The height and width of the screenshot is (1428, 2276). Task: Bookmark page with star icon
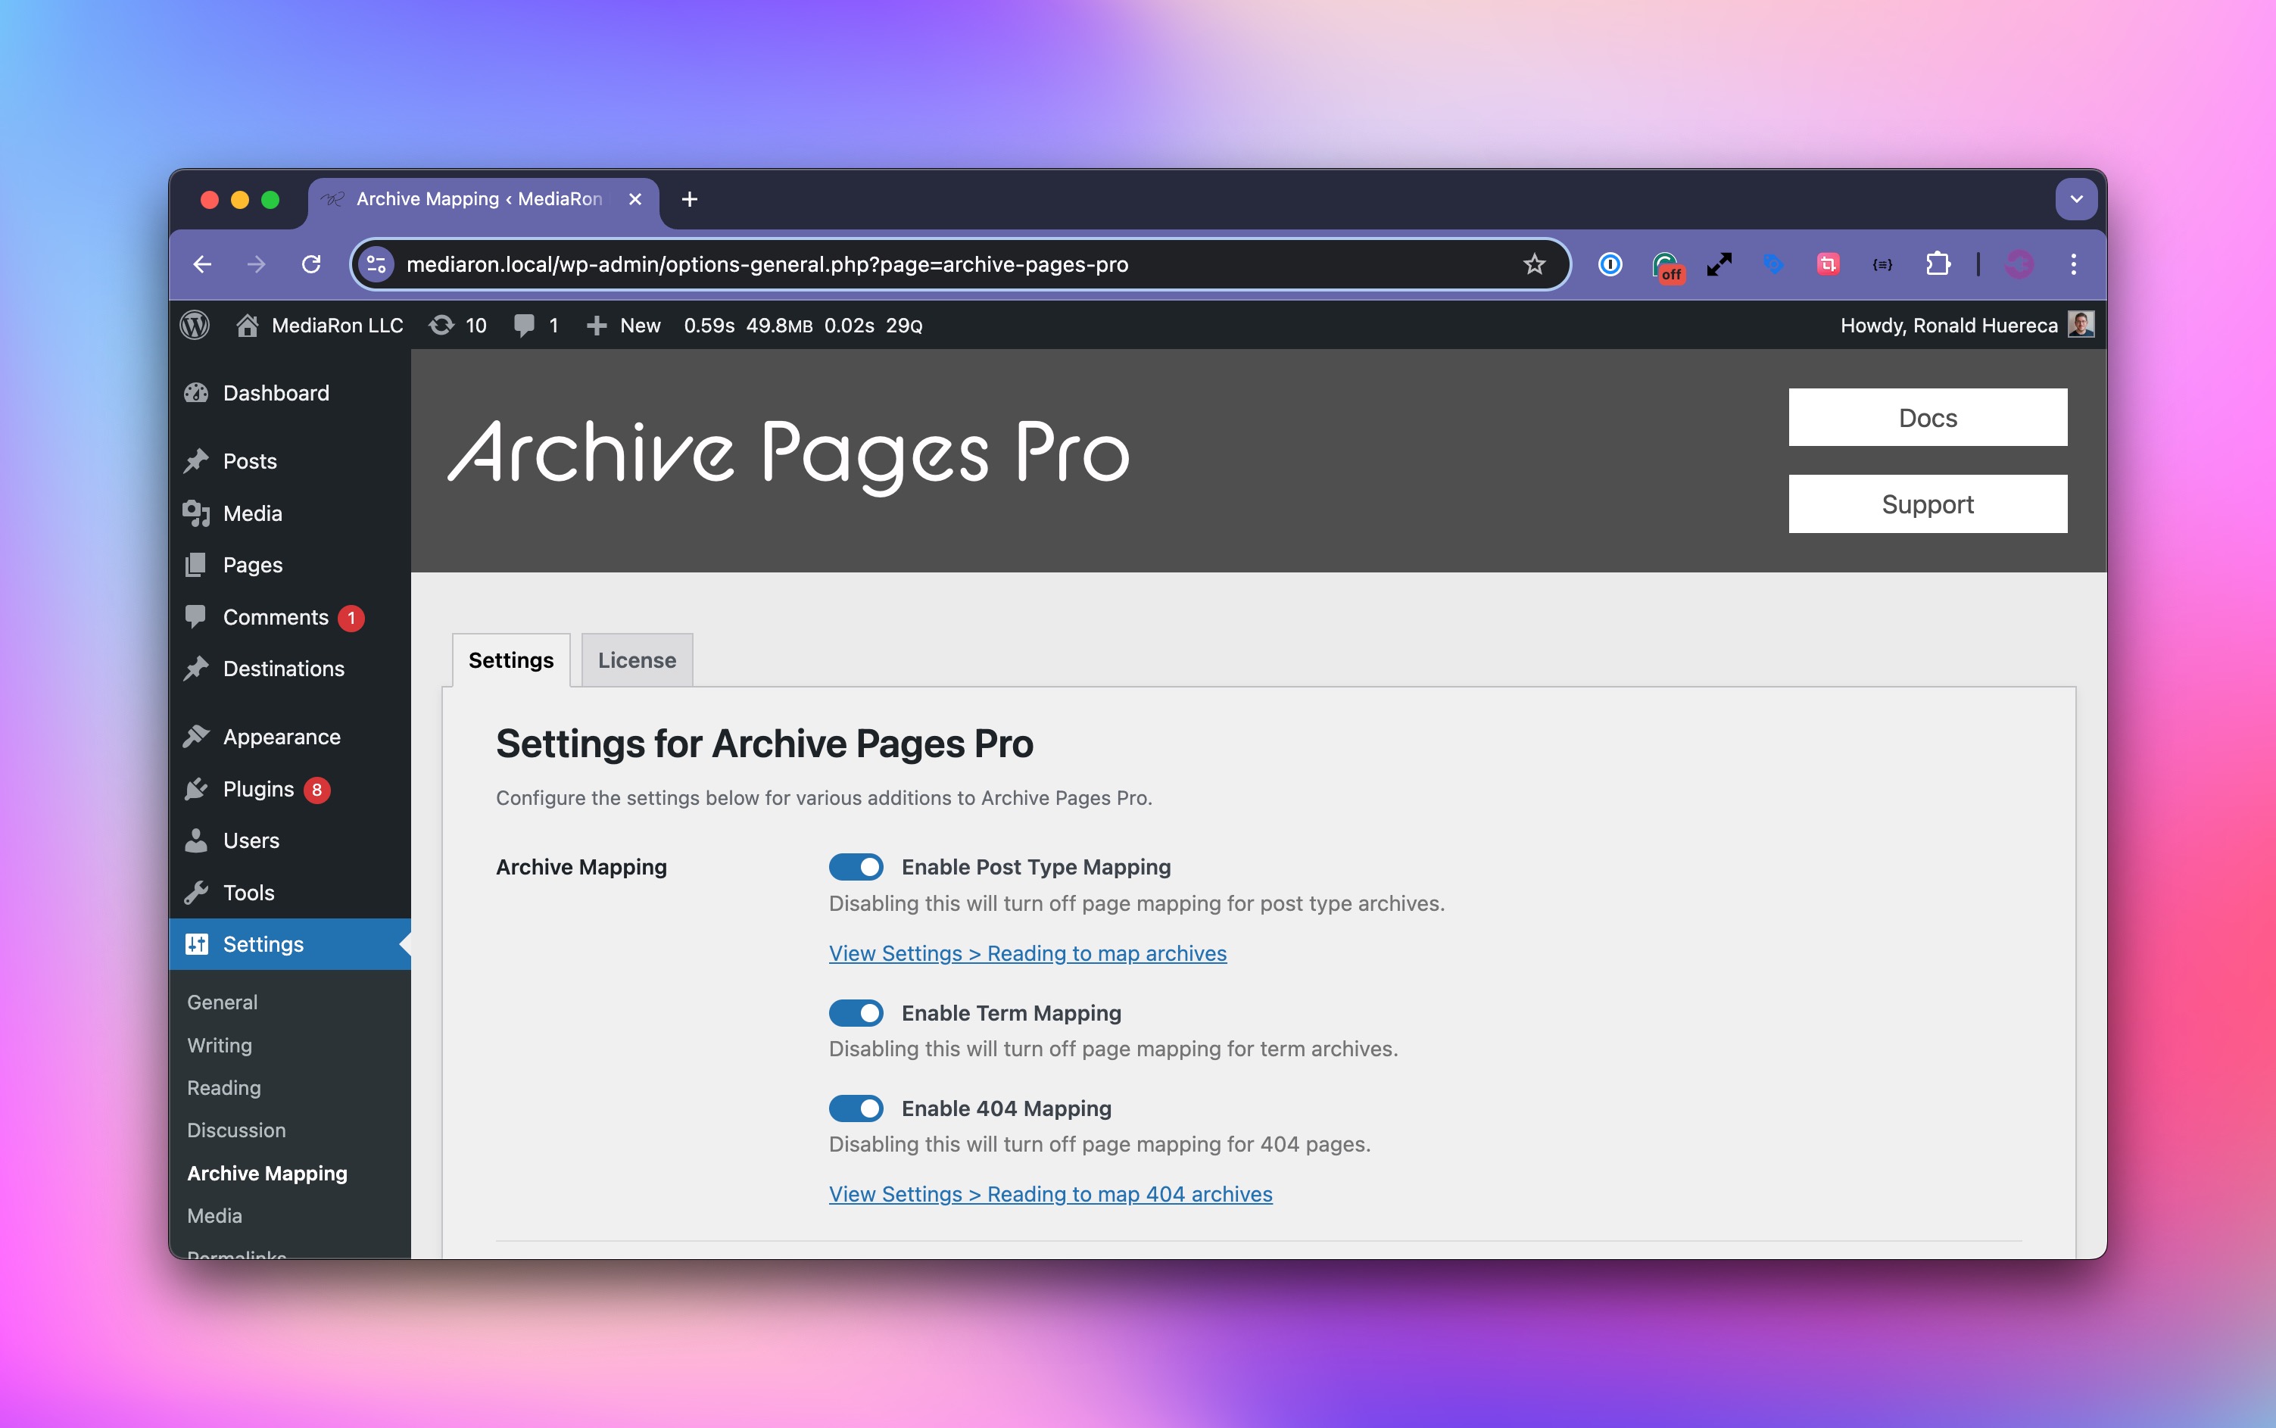1534,264
